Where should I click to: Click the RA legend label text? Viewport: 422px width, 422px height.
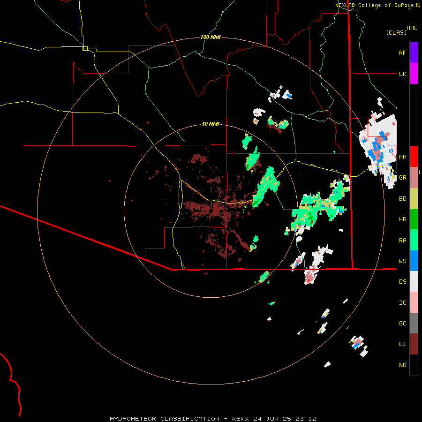point(402,241)
